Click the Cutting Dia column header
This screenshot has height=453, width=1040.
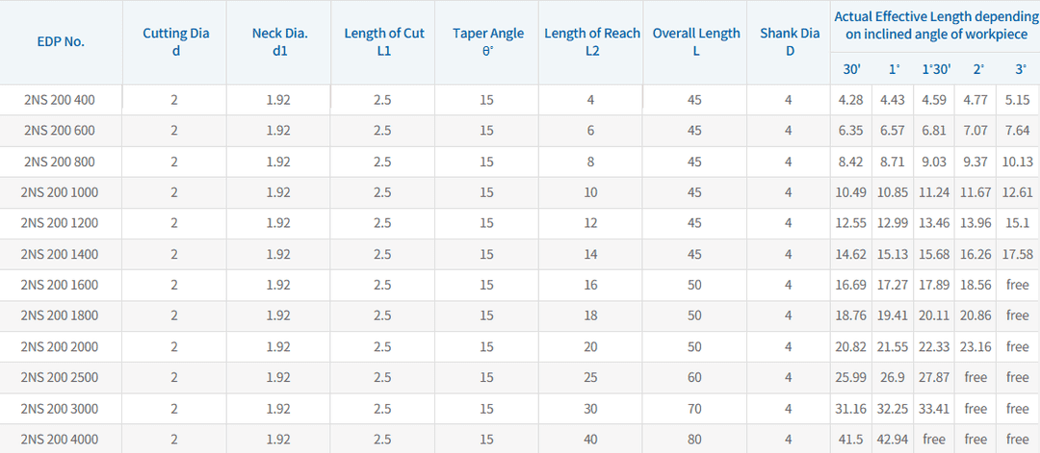tap(175, 42)
